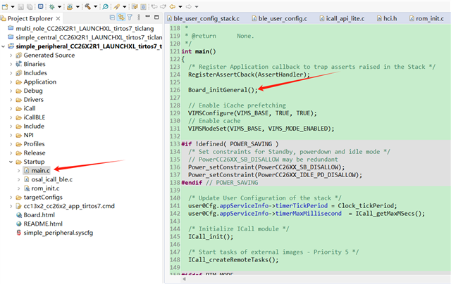
Task: Open the rocket icon's dropdown arrow
Action: click(125, 6)
